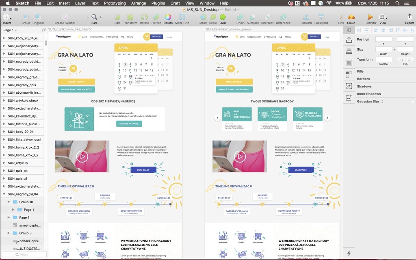Viewport: 416px width, 260px height.
Task: Enable the Gaussian Blur checkbox
Action: (x=412, y=101)
